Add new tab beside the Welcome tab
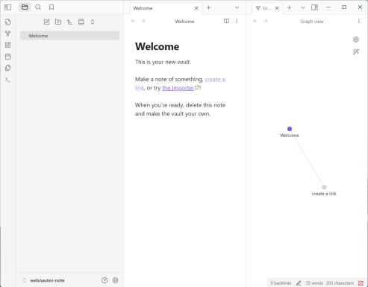 tap(209, 8)
